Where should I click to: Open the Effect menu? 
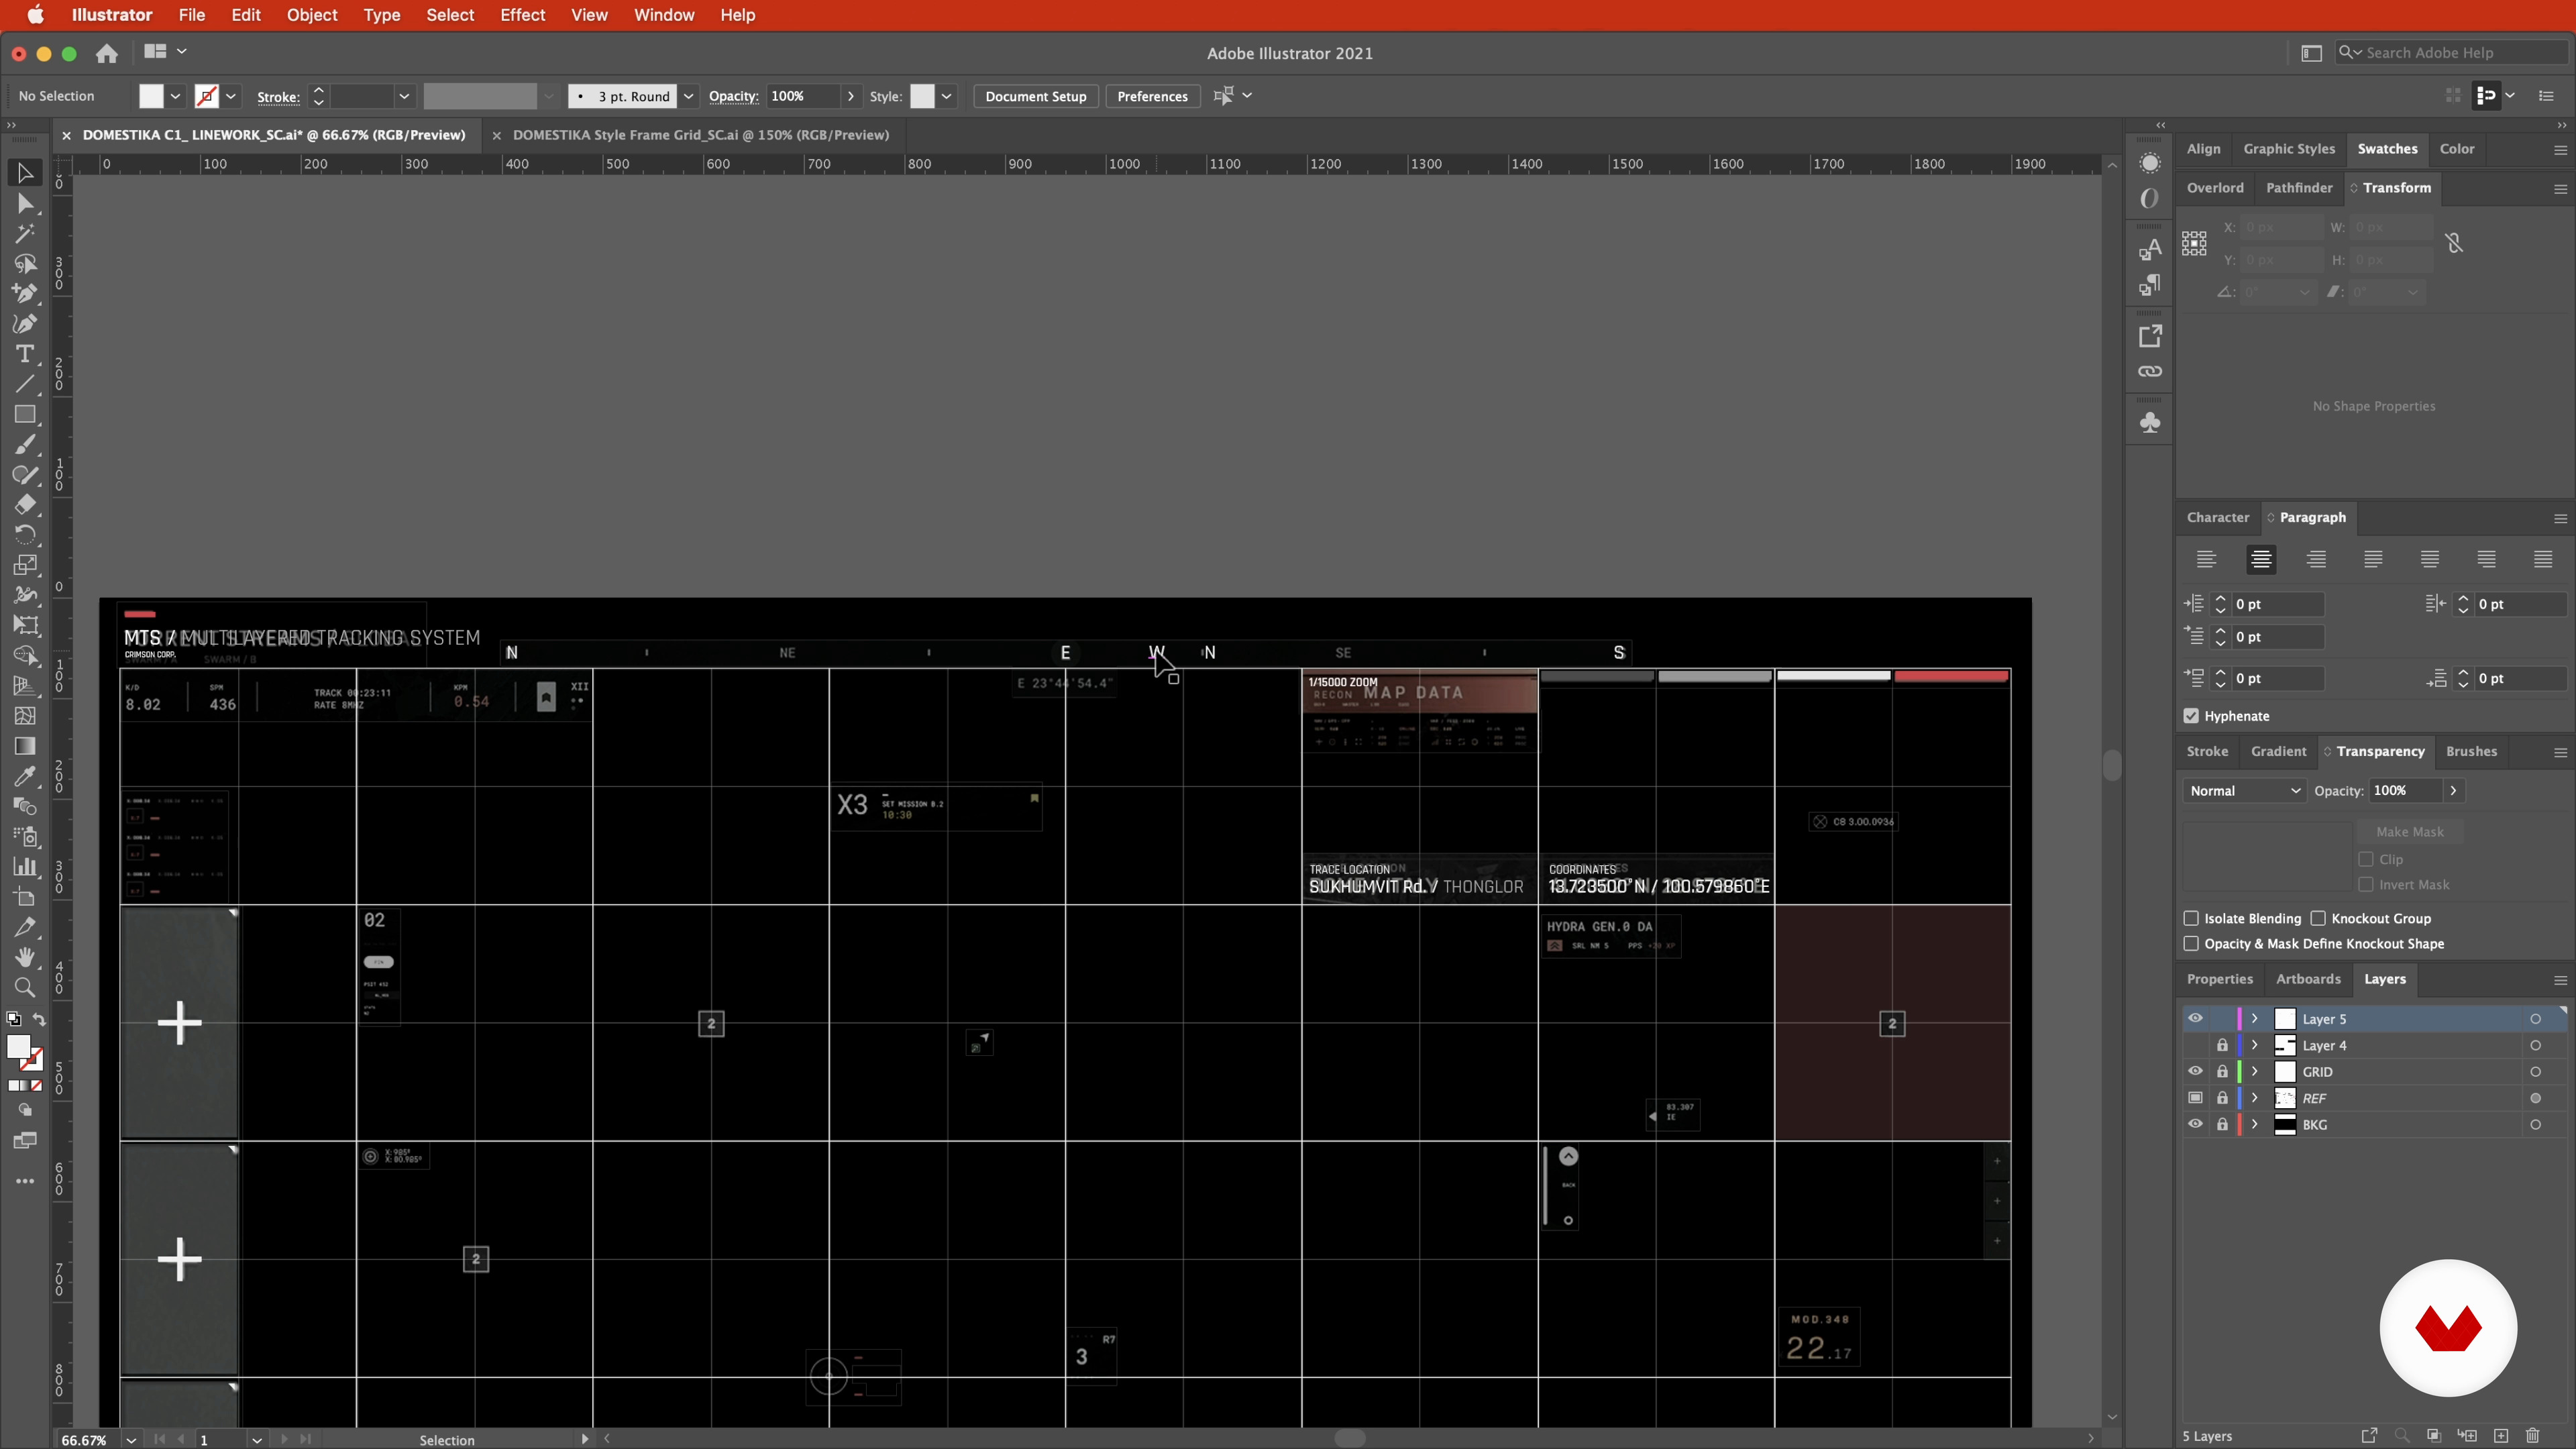point(522,15)
